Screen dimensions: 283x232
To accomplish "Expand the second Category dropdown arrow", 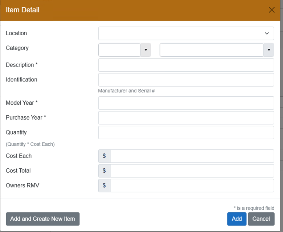I will [x=268, y=50].
